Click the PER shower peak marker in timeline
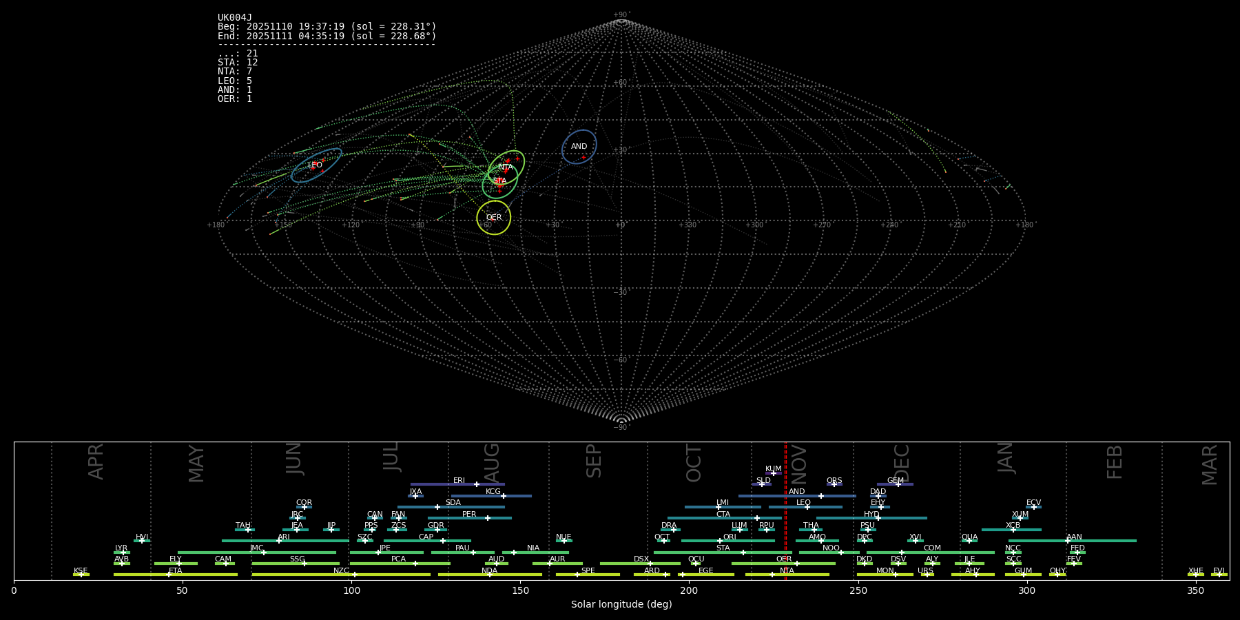Screen dimensions: 1240x620 (488, 518)
